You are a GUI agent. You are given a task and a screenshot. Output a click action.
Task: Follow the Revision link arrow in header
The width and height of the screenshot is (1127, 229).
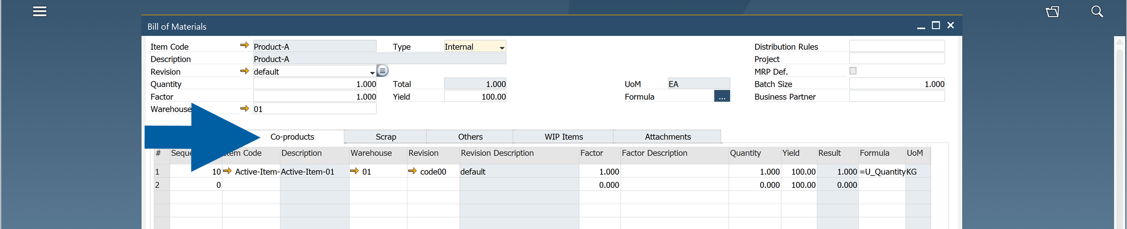coord(244,71)
